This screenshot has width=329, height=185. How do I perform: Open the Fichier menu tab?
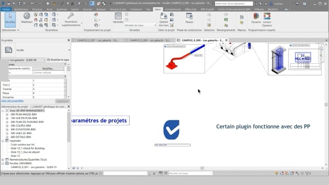click(x=6, y=9)
